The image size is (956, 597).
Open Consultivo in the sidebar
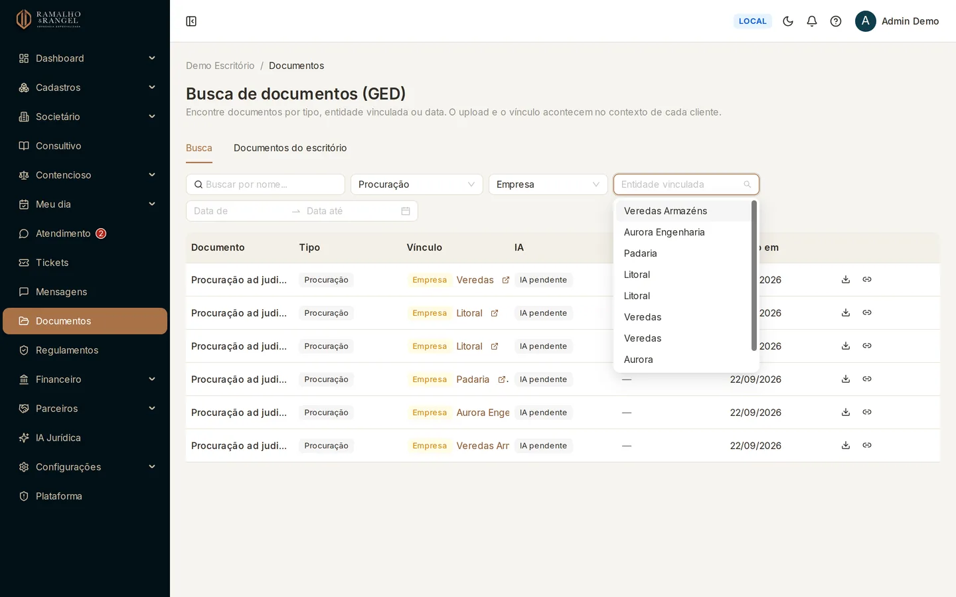[x=85, y=146]
